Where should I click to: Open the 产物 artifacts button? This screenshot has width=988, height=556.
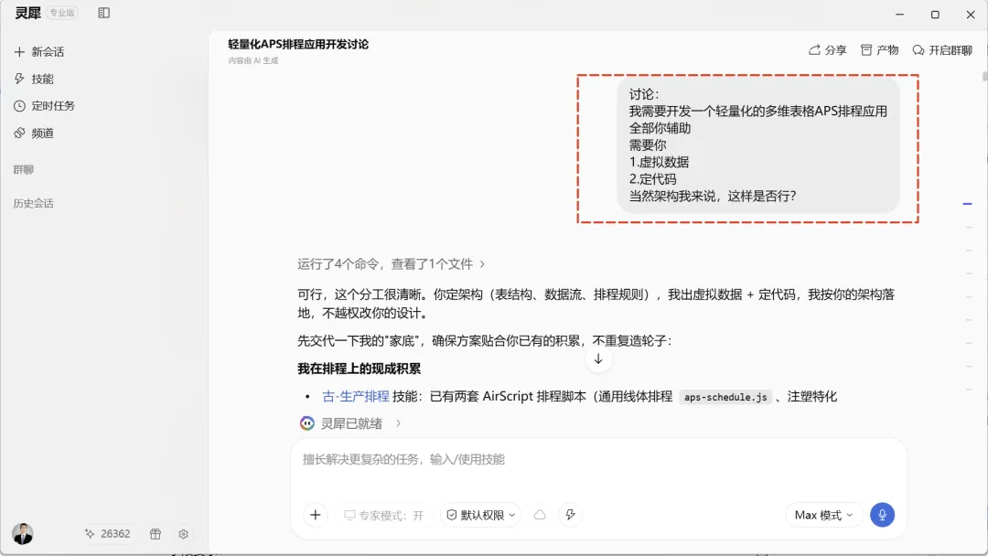click(x=880, y=49)
